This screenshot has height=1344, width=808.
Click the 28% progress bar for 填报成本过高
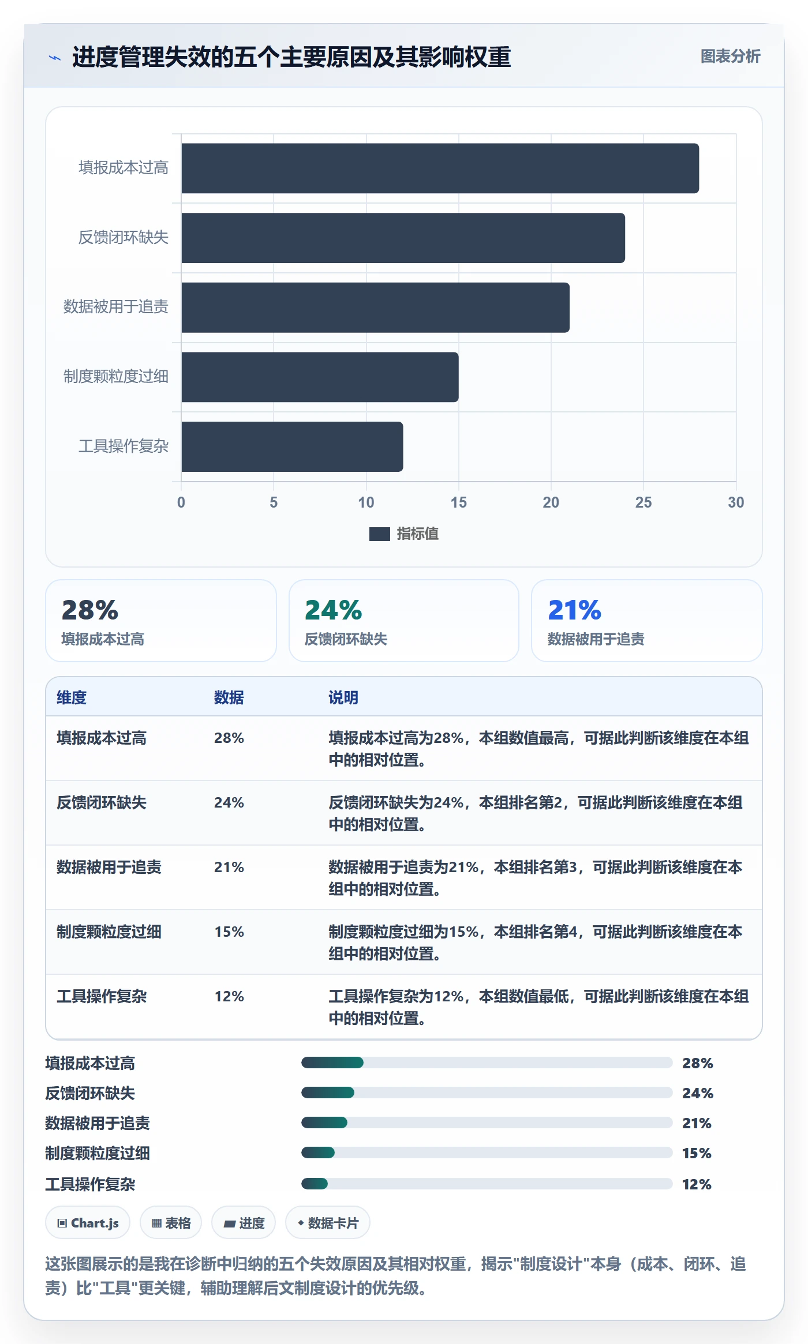tap(487, 1063)
